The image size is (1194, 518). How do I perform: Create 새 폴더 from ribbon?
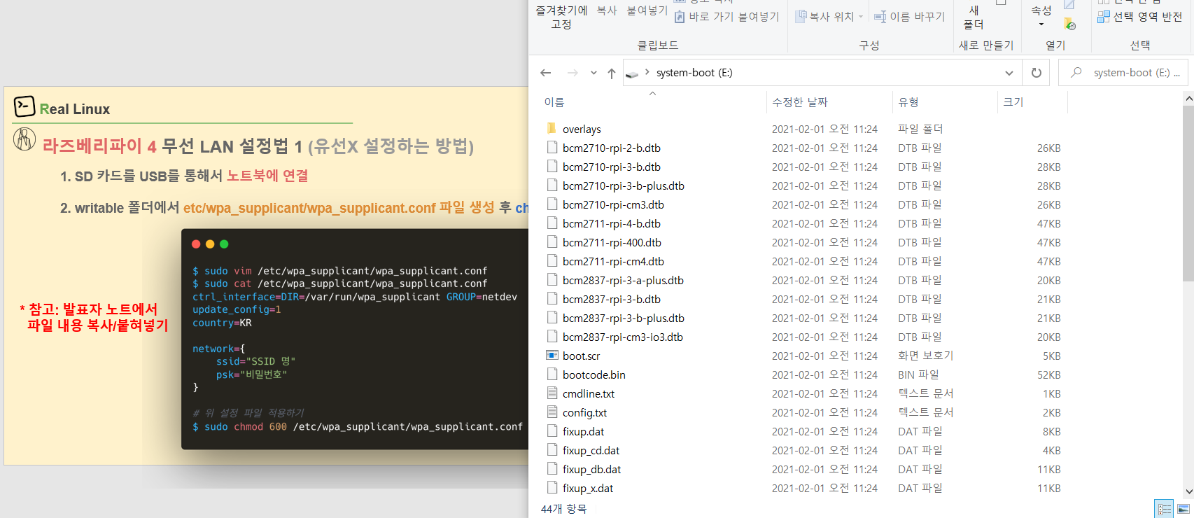pos(974,17)
